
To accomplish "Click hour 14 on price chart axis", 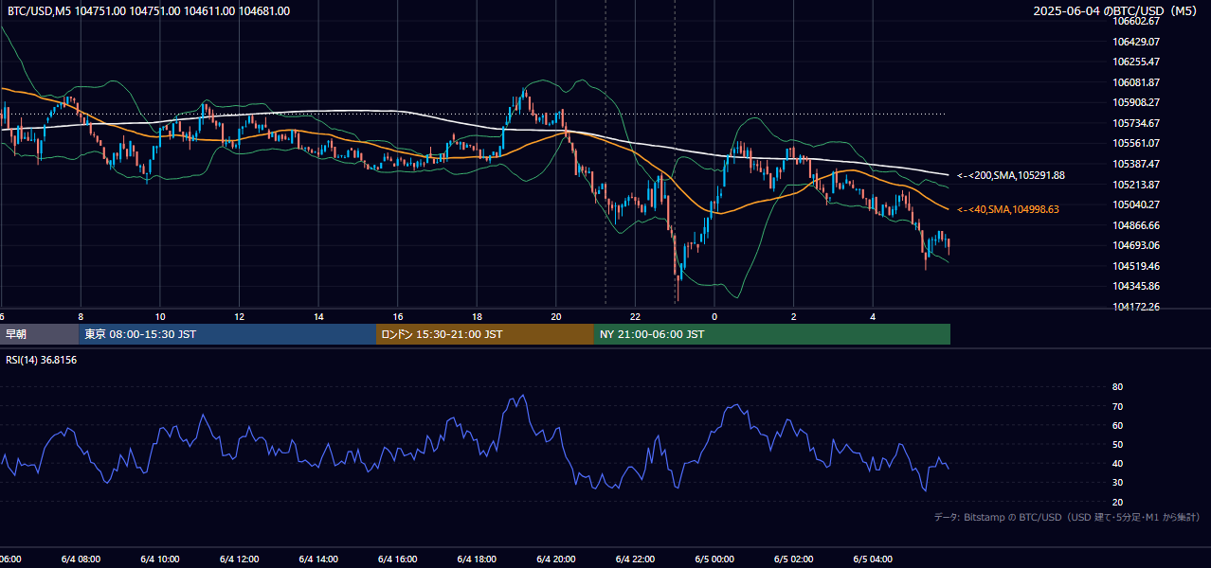I will (x=318, y=316).
